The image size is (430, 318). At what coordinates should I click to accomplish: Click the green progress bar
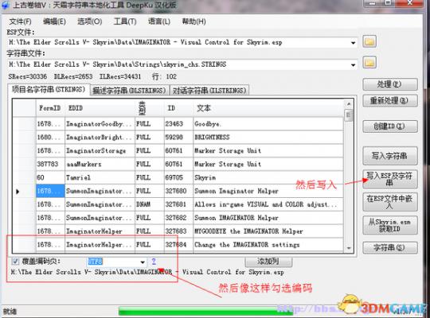205,312
